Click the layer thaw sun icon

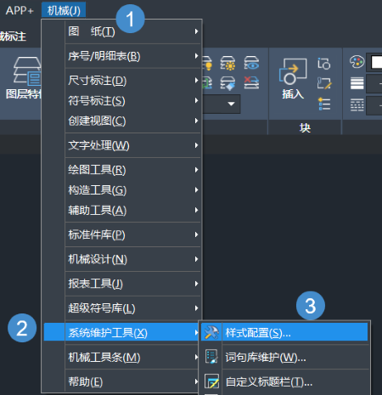(228, 63)
